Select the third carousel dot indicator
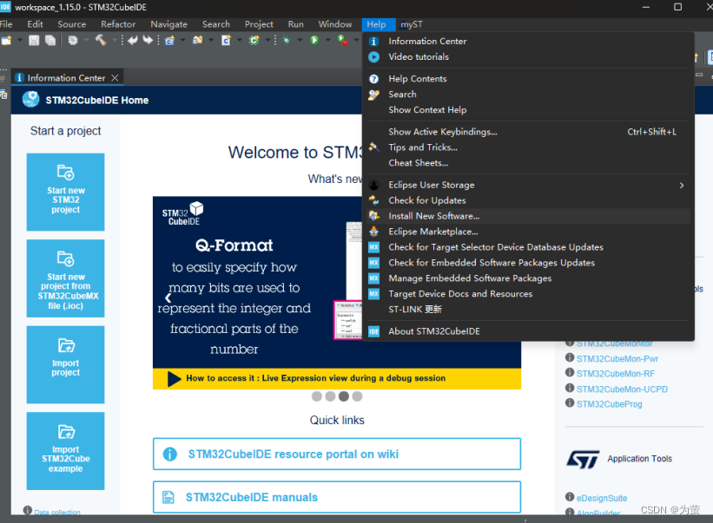Image resolution: width=713 pixels, height=523 pixels. pos(344,396)
